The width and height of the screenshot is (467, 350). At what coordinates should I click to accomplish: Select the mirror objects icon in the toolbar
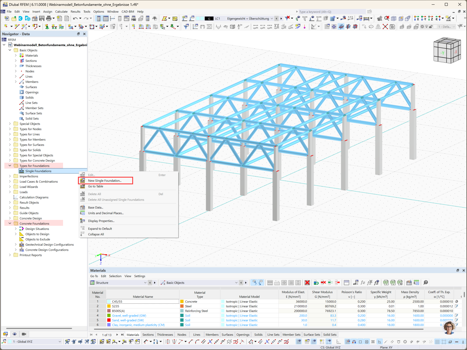pos(378,27)
